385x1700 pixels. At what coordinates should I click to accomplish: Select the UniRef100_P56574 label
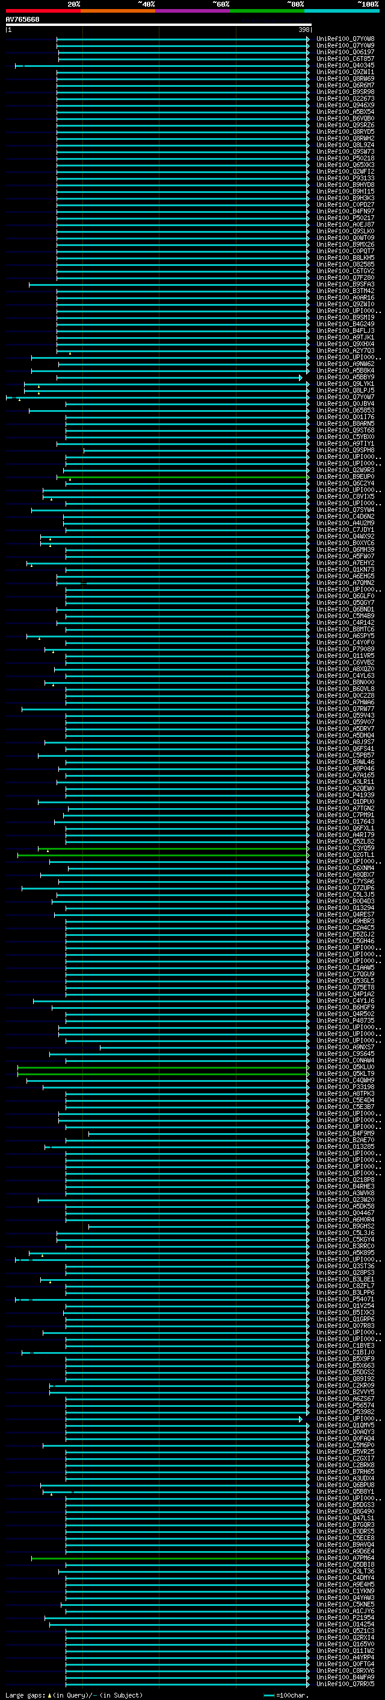coord(345,1406)
